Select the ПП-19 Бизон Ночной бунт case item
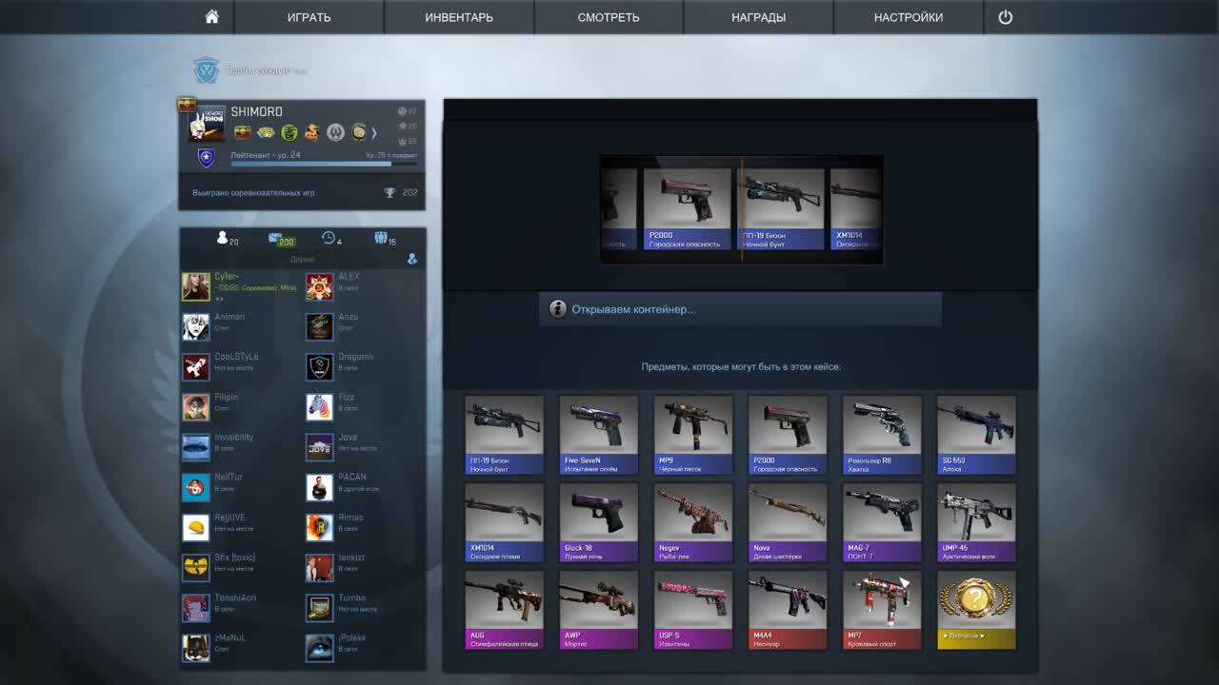 click(x=504, y=435)
